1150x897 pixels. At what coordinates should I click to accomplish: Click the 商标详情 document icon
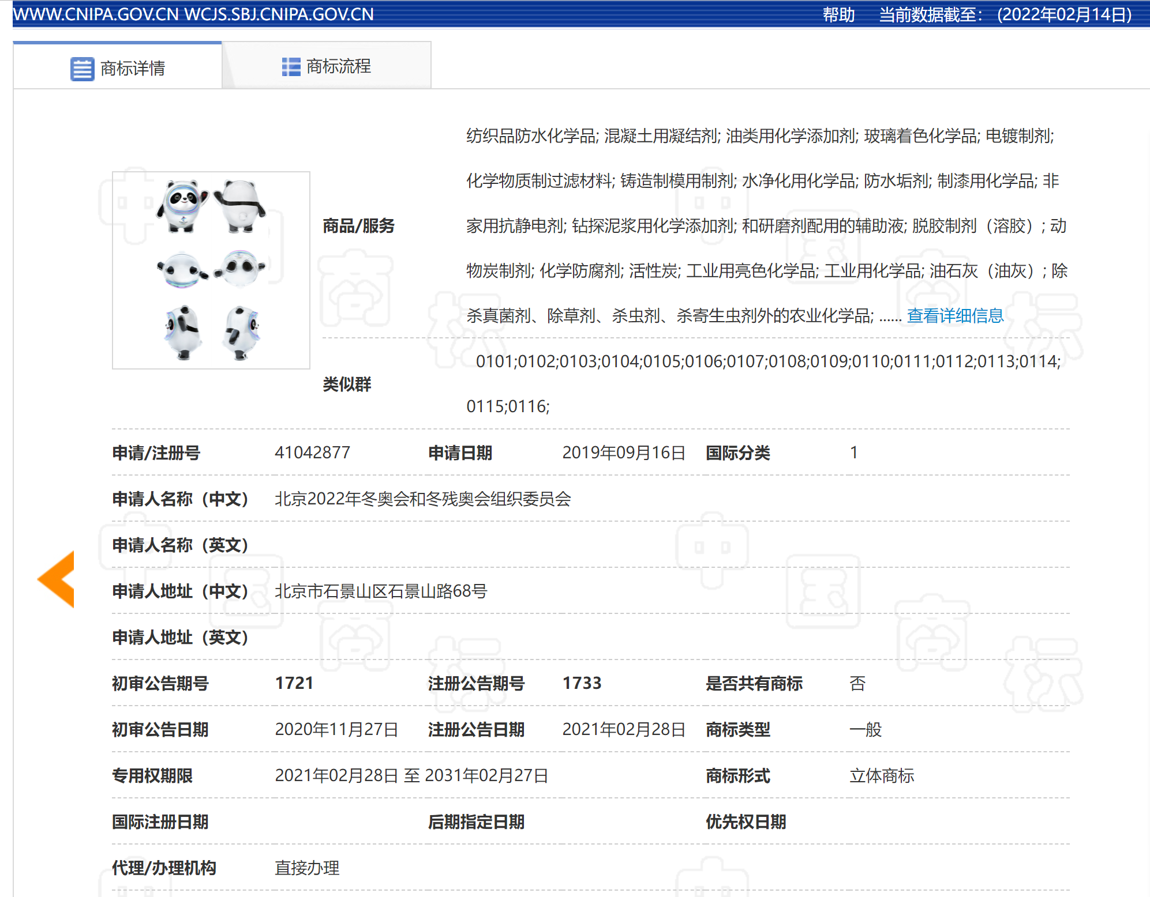[x=82, y=69]
